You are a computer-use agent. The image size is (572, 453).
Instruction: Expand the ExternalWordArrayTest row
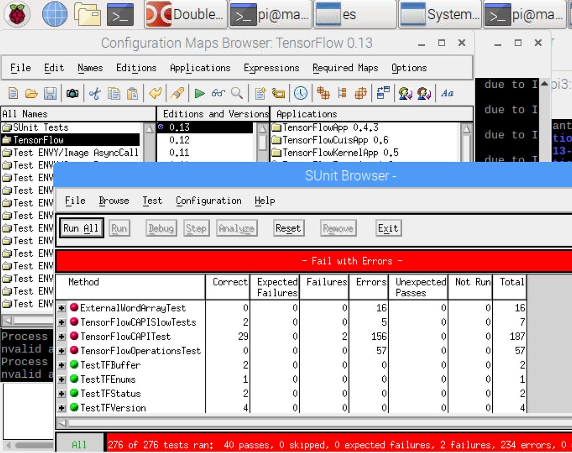click(x=61, y=308)
